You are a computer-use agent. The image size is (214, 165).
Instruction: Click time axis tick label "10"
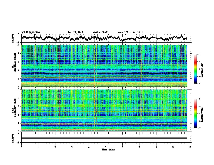[x=190, y=147]
